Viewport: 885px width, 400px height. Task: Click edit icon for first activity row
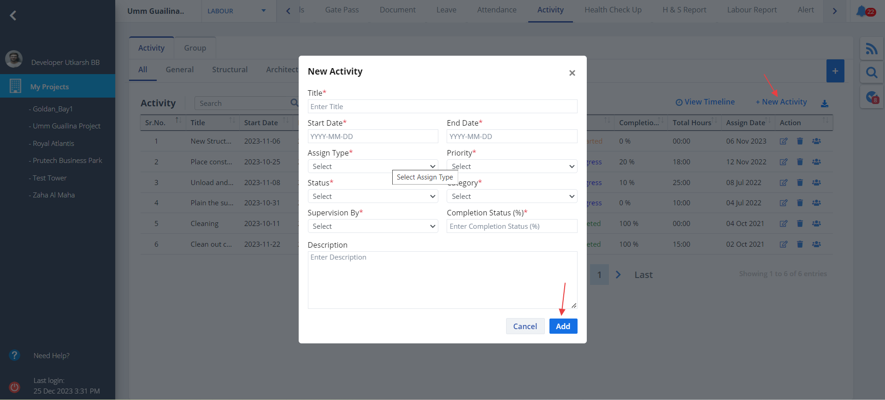783,141
